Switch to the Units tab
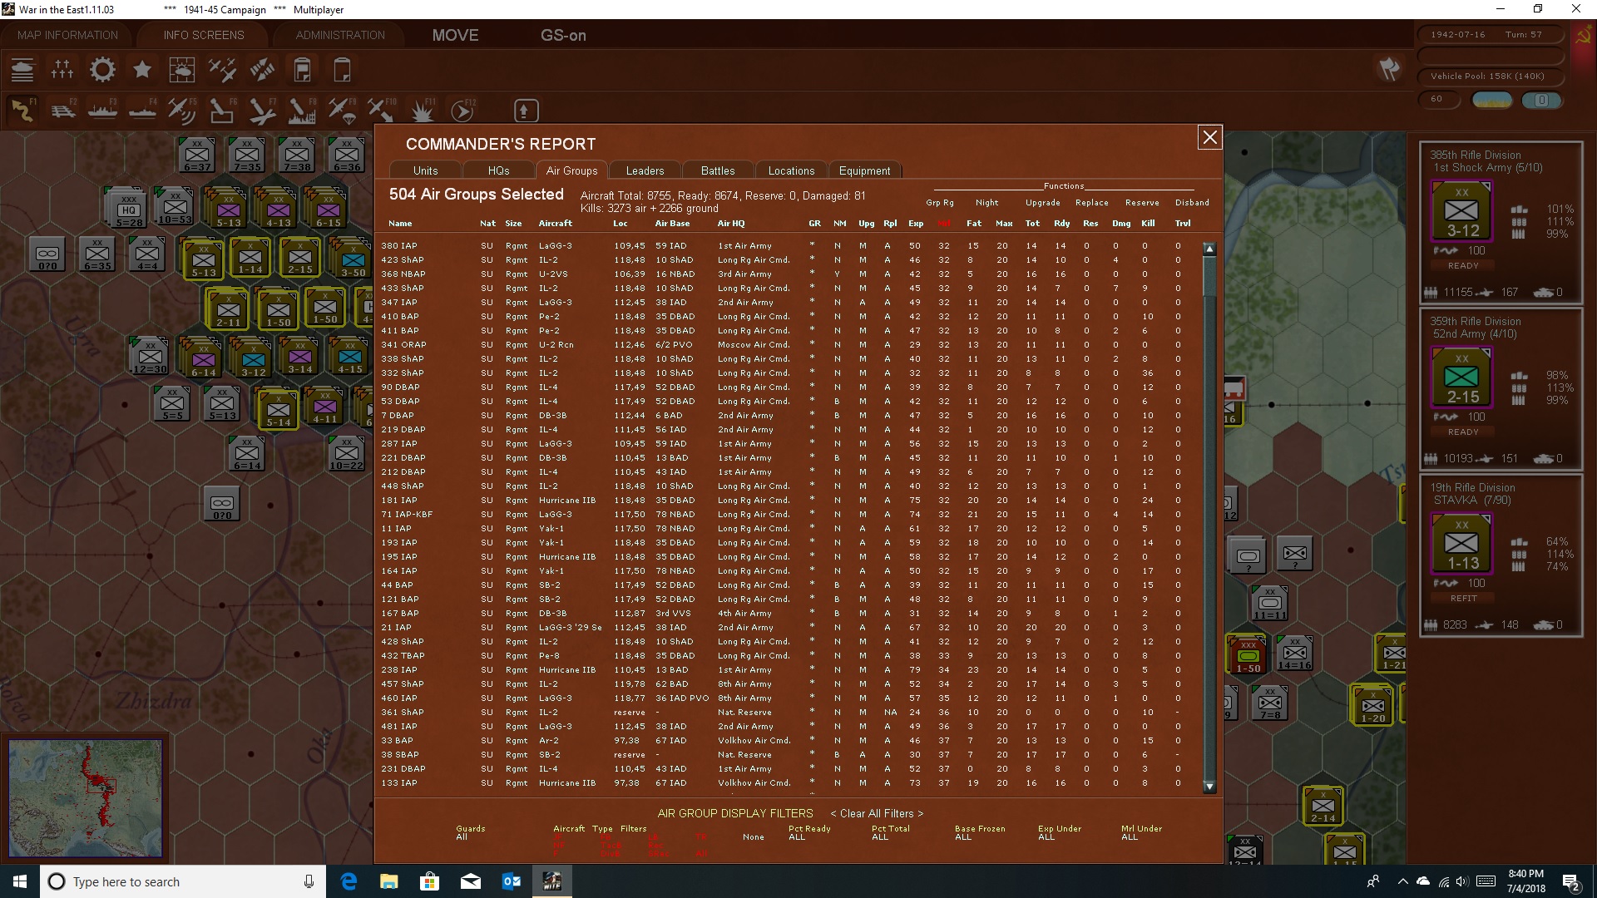1597x898 pixels. [x=425, y=170]
